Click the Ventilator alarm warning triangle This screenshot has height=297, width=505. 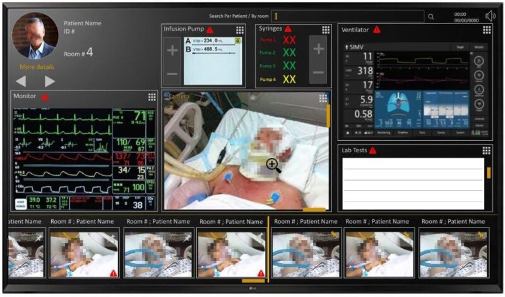377,30
